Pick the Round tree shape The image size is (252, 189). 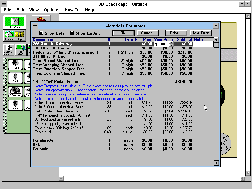pyautogui.click(x=15, y=64)
